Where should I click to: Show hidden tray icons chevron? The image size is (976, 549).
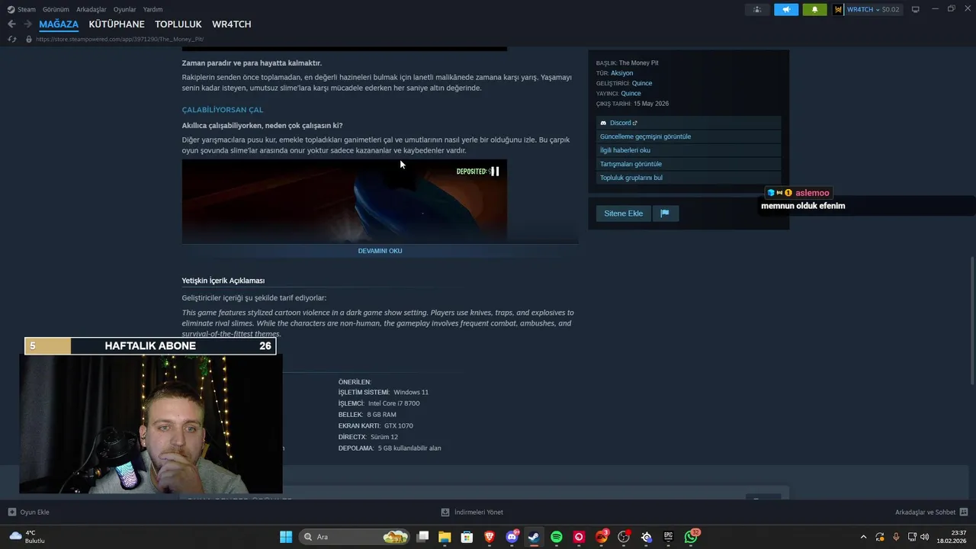coord(863,537)
